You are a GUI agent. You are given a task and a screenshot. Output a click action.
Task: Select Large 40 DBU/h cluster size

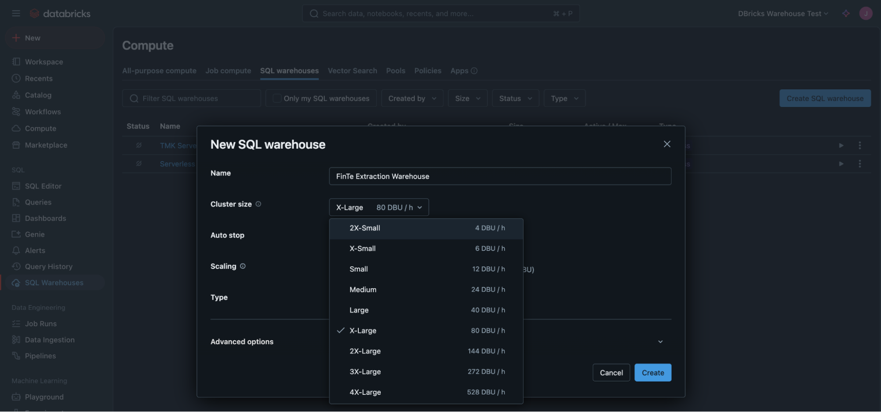click(426, 310)
